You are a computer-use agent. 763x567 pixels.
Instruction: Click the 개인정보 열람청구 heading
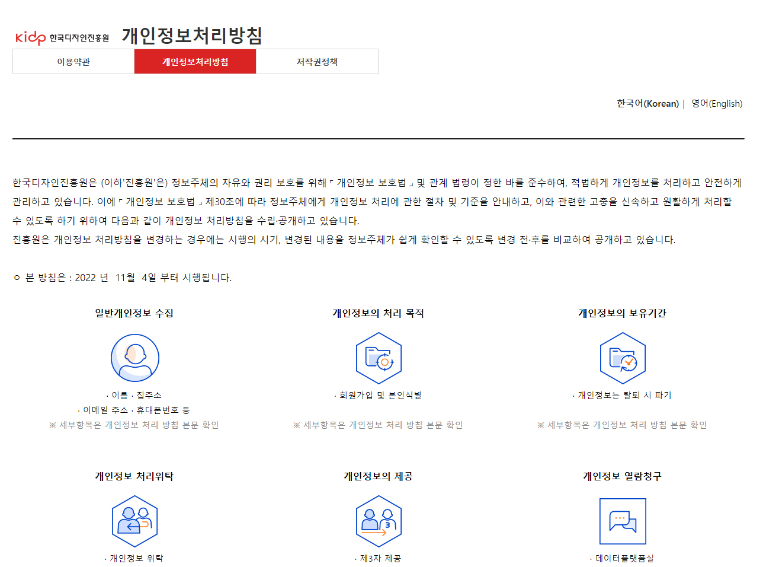(x=623, y=476)
